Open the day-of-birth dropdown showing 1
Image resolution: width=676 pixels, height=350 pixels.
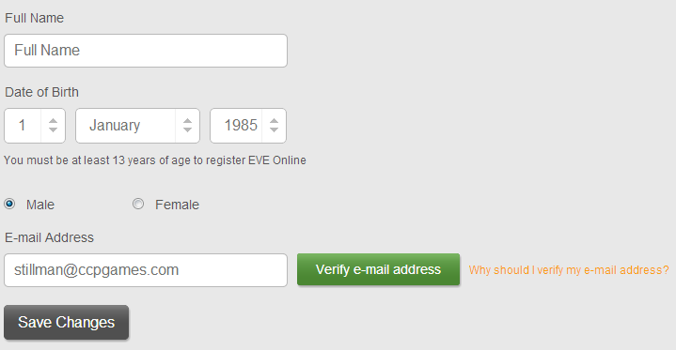[x=35, y=126]
